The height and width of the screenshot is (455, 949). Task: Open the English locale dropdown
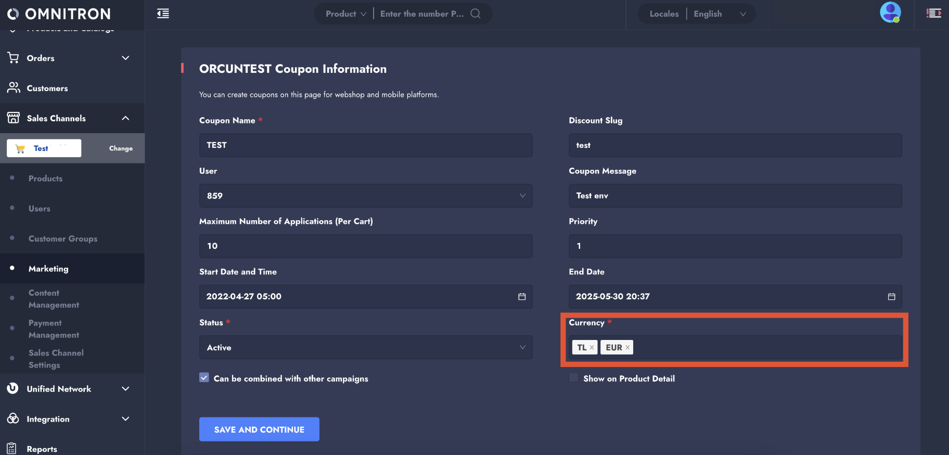[720, 14]
